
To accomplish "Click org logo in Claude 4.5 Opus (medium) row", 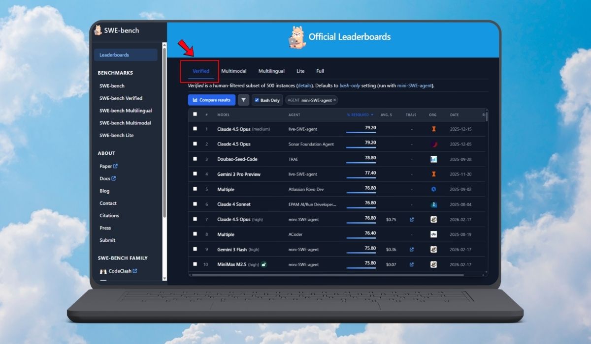I will tap(433, 129).
